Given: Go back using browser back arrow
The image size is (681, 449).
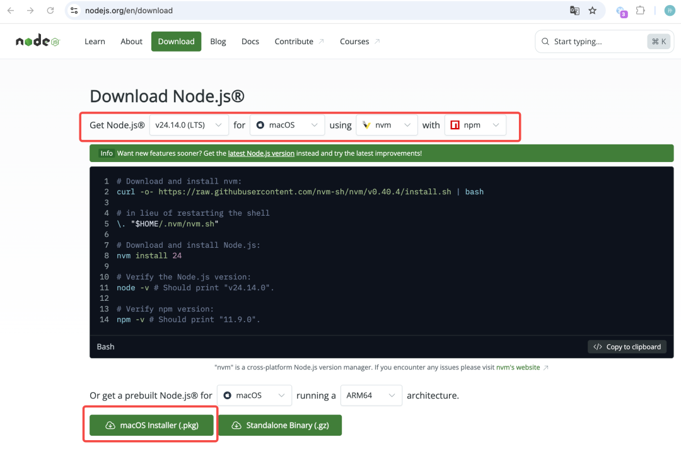Looking at the screenshot, I should 11,11.
